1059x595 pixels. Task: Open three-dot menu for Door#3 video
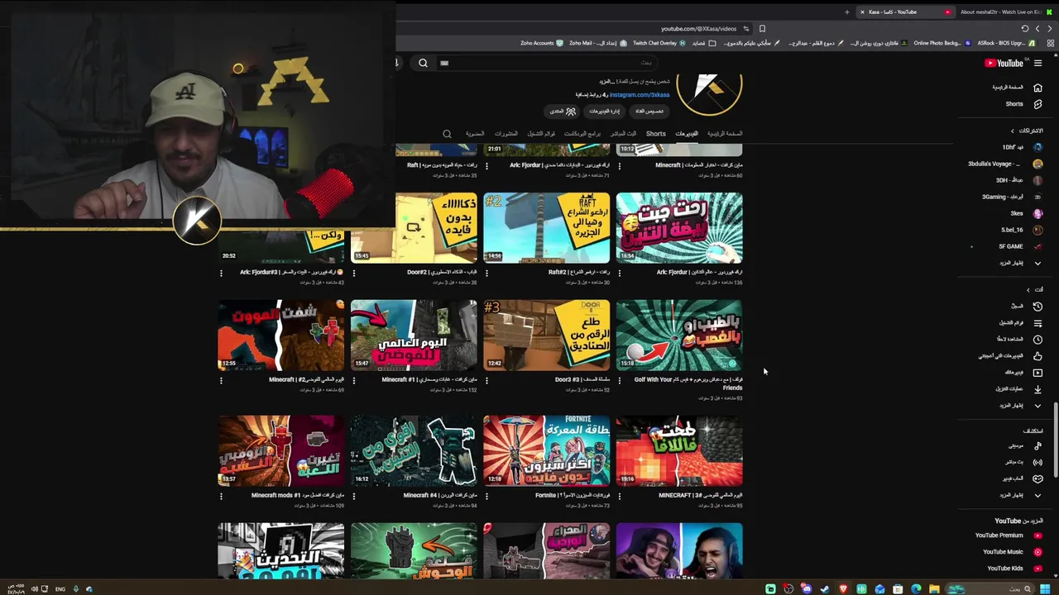[x=486, y=380]
